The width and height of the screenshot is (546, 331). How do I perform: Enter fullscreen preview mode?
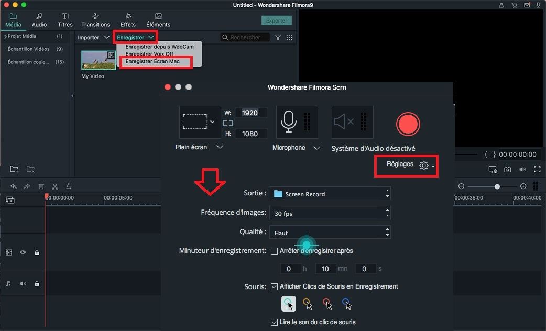coord(537,170)
